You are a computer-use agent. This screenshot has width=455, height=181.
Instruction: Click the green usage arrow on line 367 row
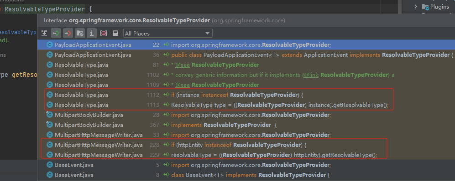[x=166, y=125]
